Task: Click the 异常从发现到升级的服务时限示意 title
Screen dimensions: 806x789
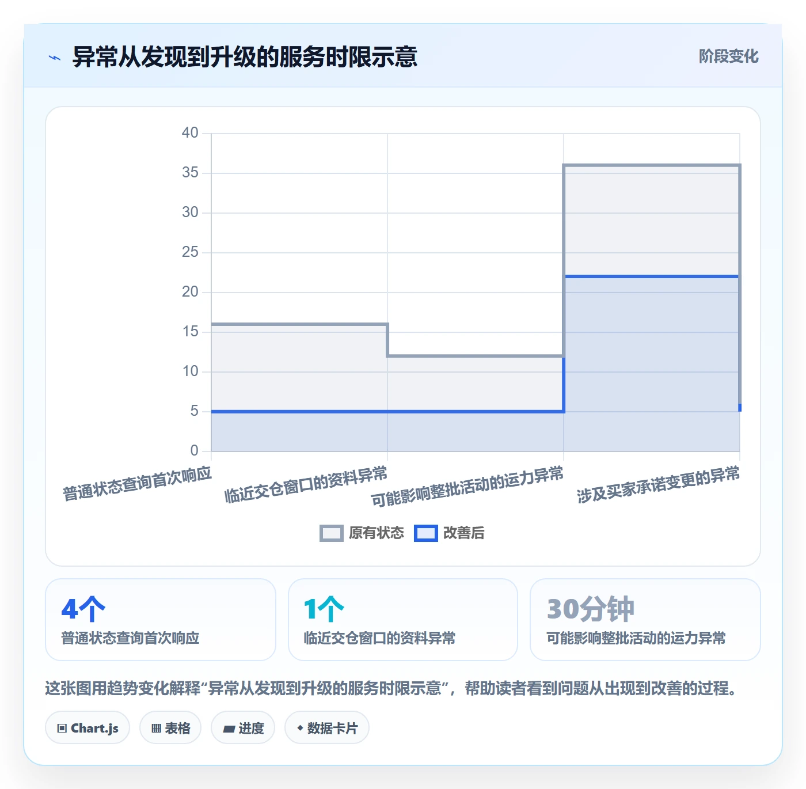Action: (245, 57)
